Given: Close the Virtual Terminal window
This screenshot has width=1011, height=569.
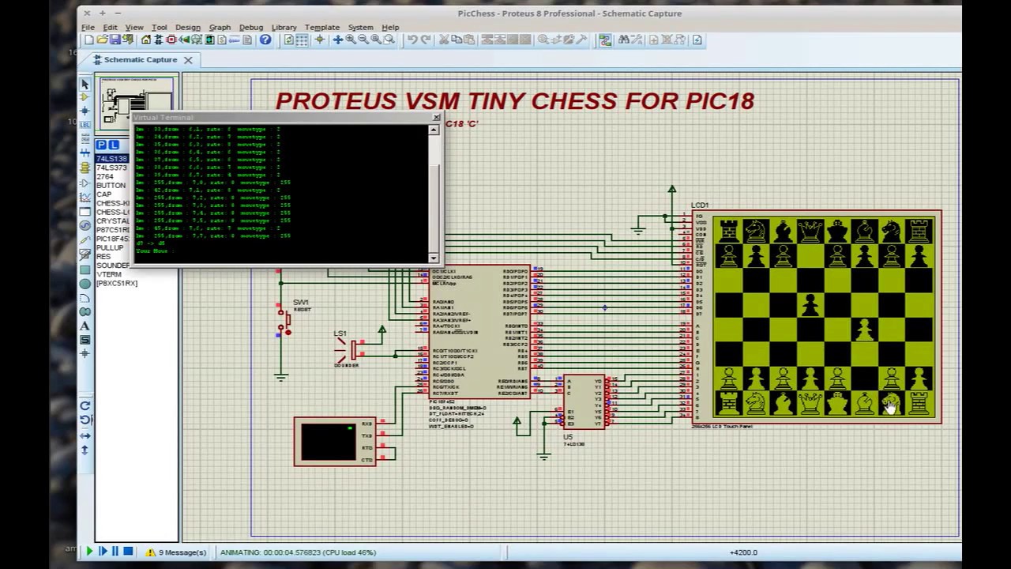Looking at the screenshot, I should pos(436,117).
